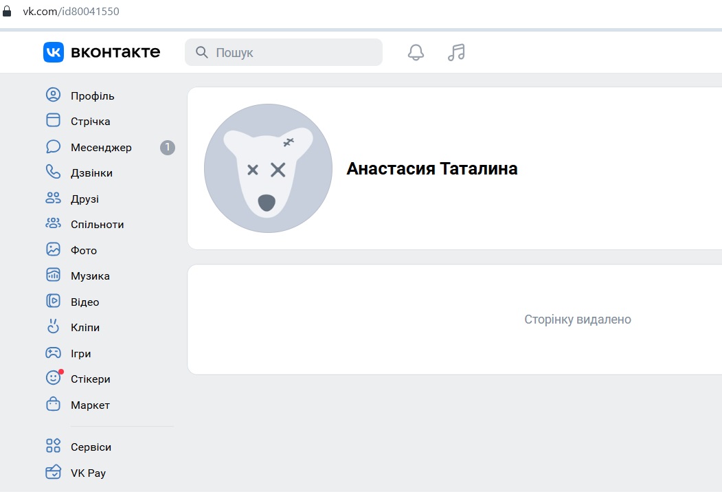
Task: Open Кліпи in the sidebar
Action: pyautogui.click(x=84, y=327)
